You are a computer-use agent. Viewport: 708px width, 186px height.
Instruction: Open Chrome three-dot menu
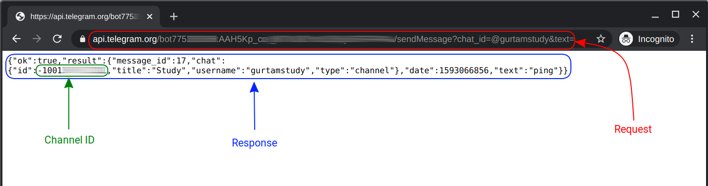(x=692, y=39)
